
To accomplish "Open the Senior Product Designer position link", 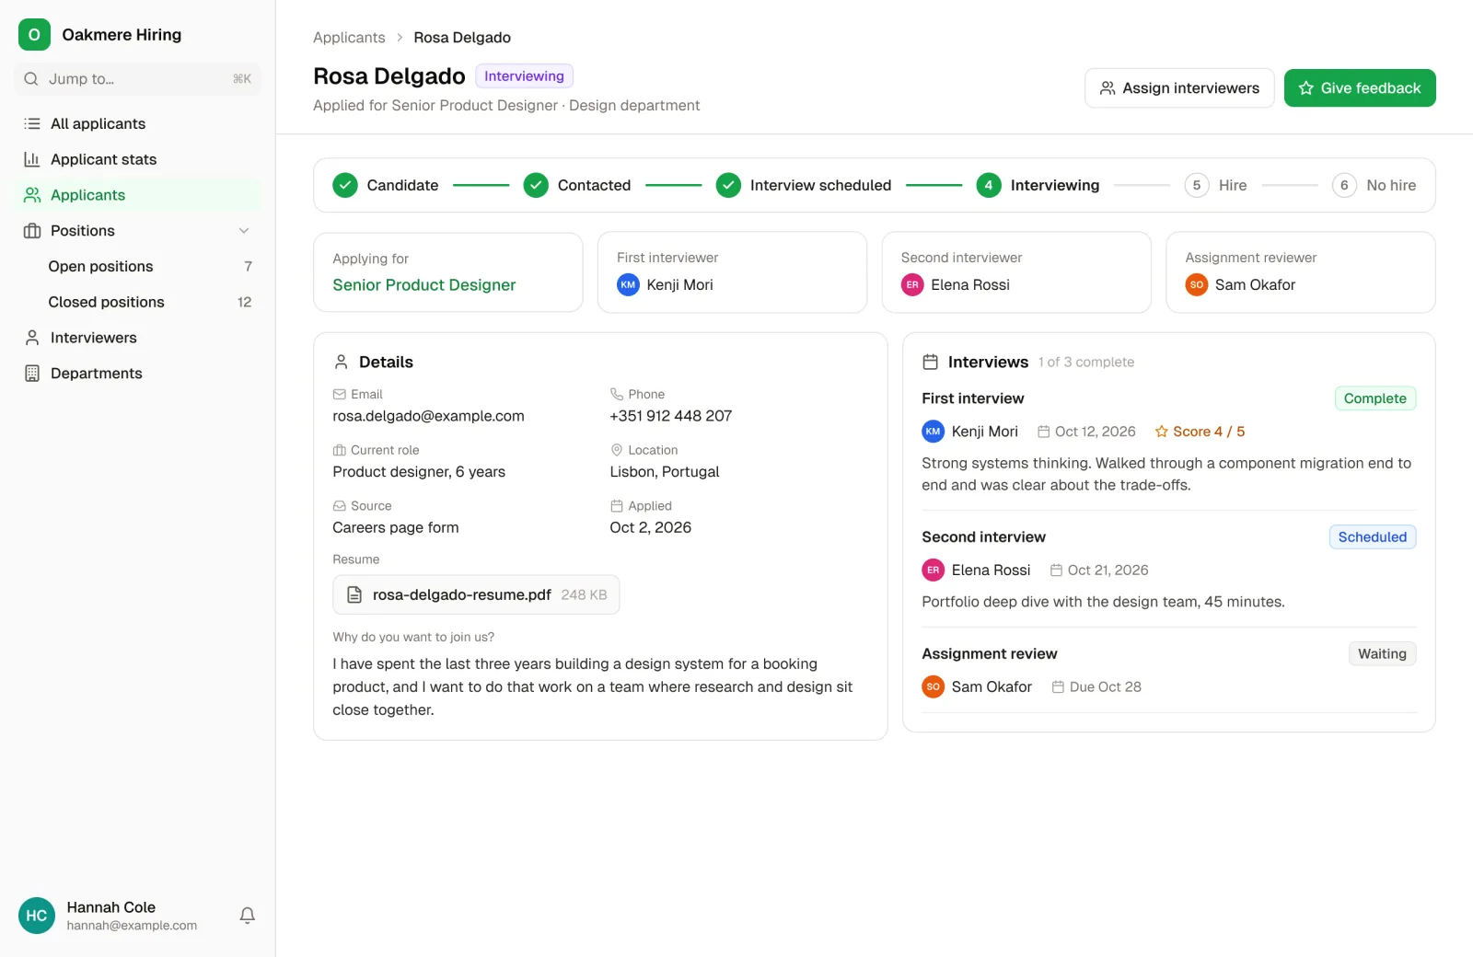I will 424,285.
